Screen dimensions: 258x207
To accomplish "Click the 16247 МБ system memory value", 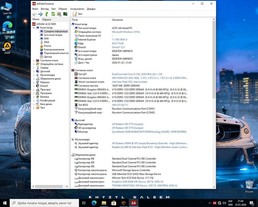I will (126, 86).
